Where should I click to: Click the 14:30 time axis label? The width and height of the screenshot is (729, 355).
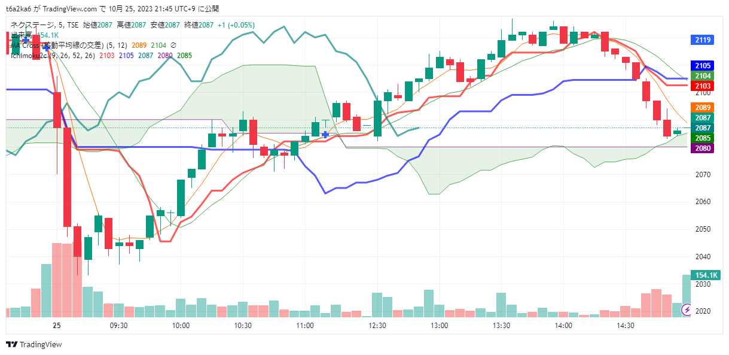[625, 326]
